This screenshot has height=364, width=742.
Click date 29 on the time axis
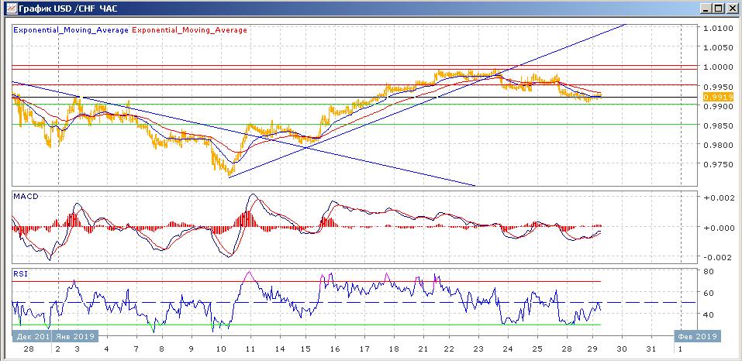[x=593, y=349]
